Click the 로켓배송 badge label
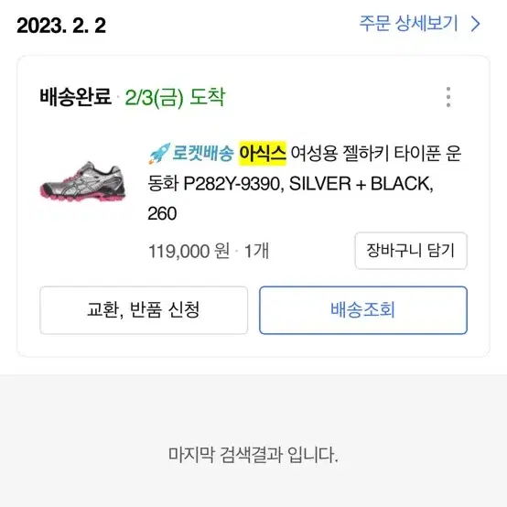507x507 pixels. [x=202, y=153]
